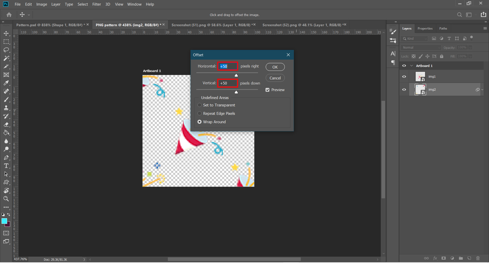Image resolution: width=489 pixels, height=263 pixels.
Task: Open the Filter menu
Action: [x=97, y=4]
